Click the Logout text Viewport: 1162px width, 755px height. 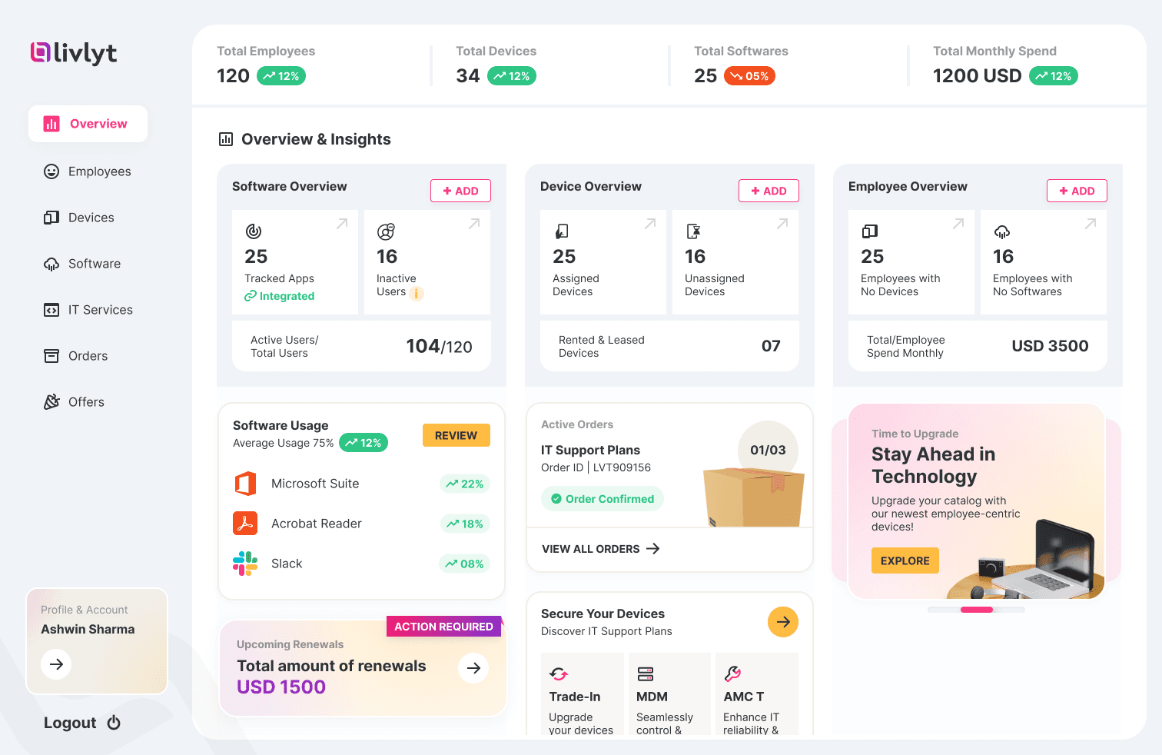[70, 723]
